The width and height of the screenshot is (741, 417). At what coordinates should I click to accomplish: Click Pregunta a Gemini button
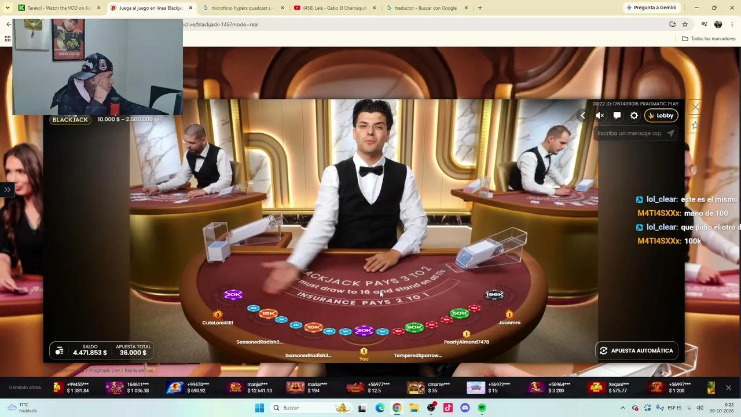click(x=651, y=8)
